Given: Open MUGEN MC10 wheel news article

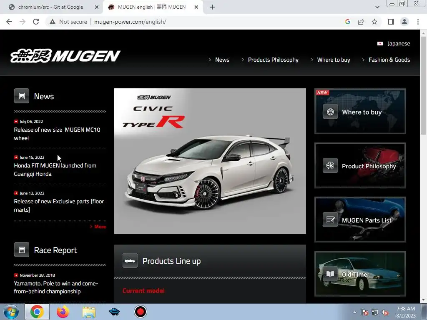Looking at the screenshot, I should click(x=57, y=134).
